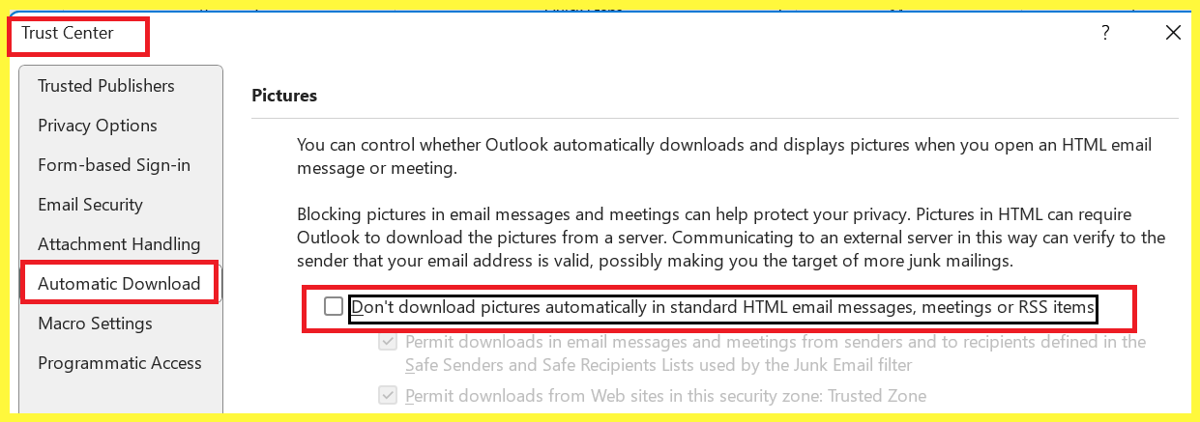Image resolution: width=1200 pixels, height=422 pixels.
Task: Click the Safe Senders and Safe Recipients label
Action: pyautogui.click(x=776, y=353)
